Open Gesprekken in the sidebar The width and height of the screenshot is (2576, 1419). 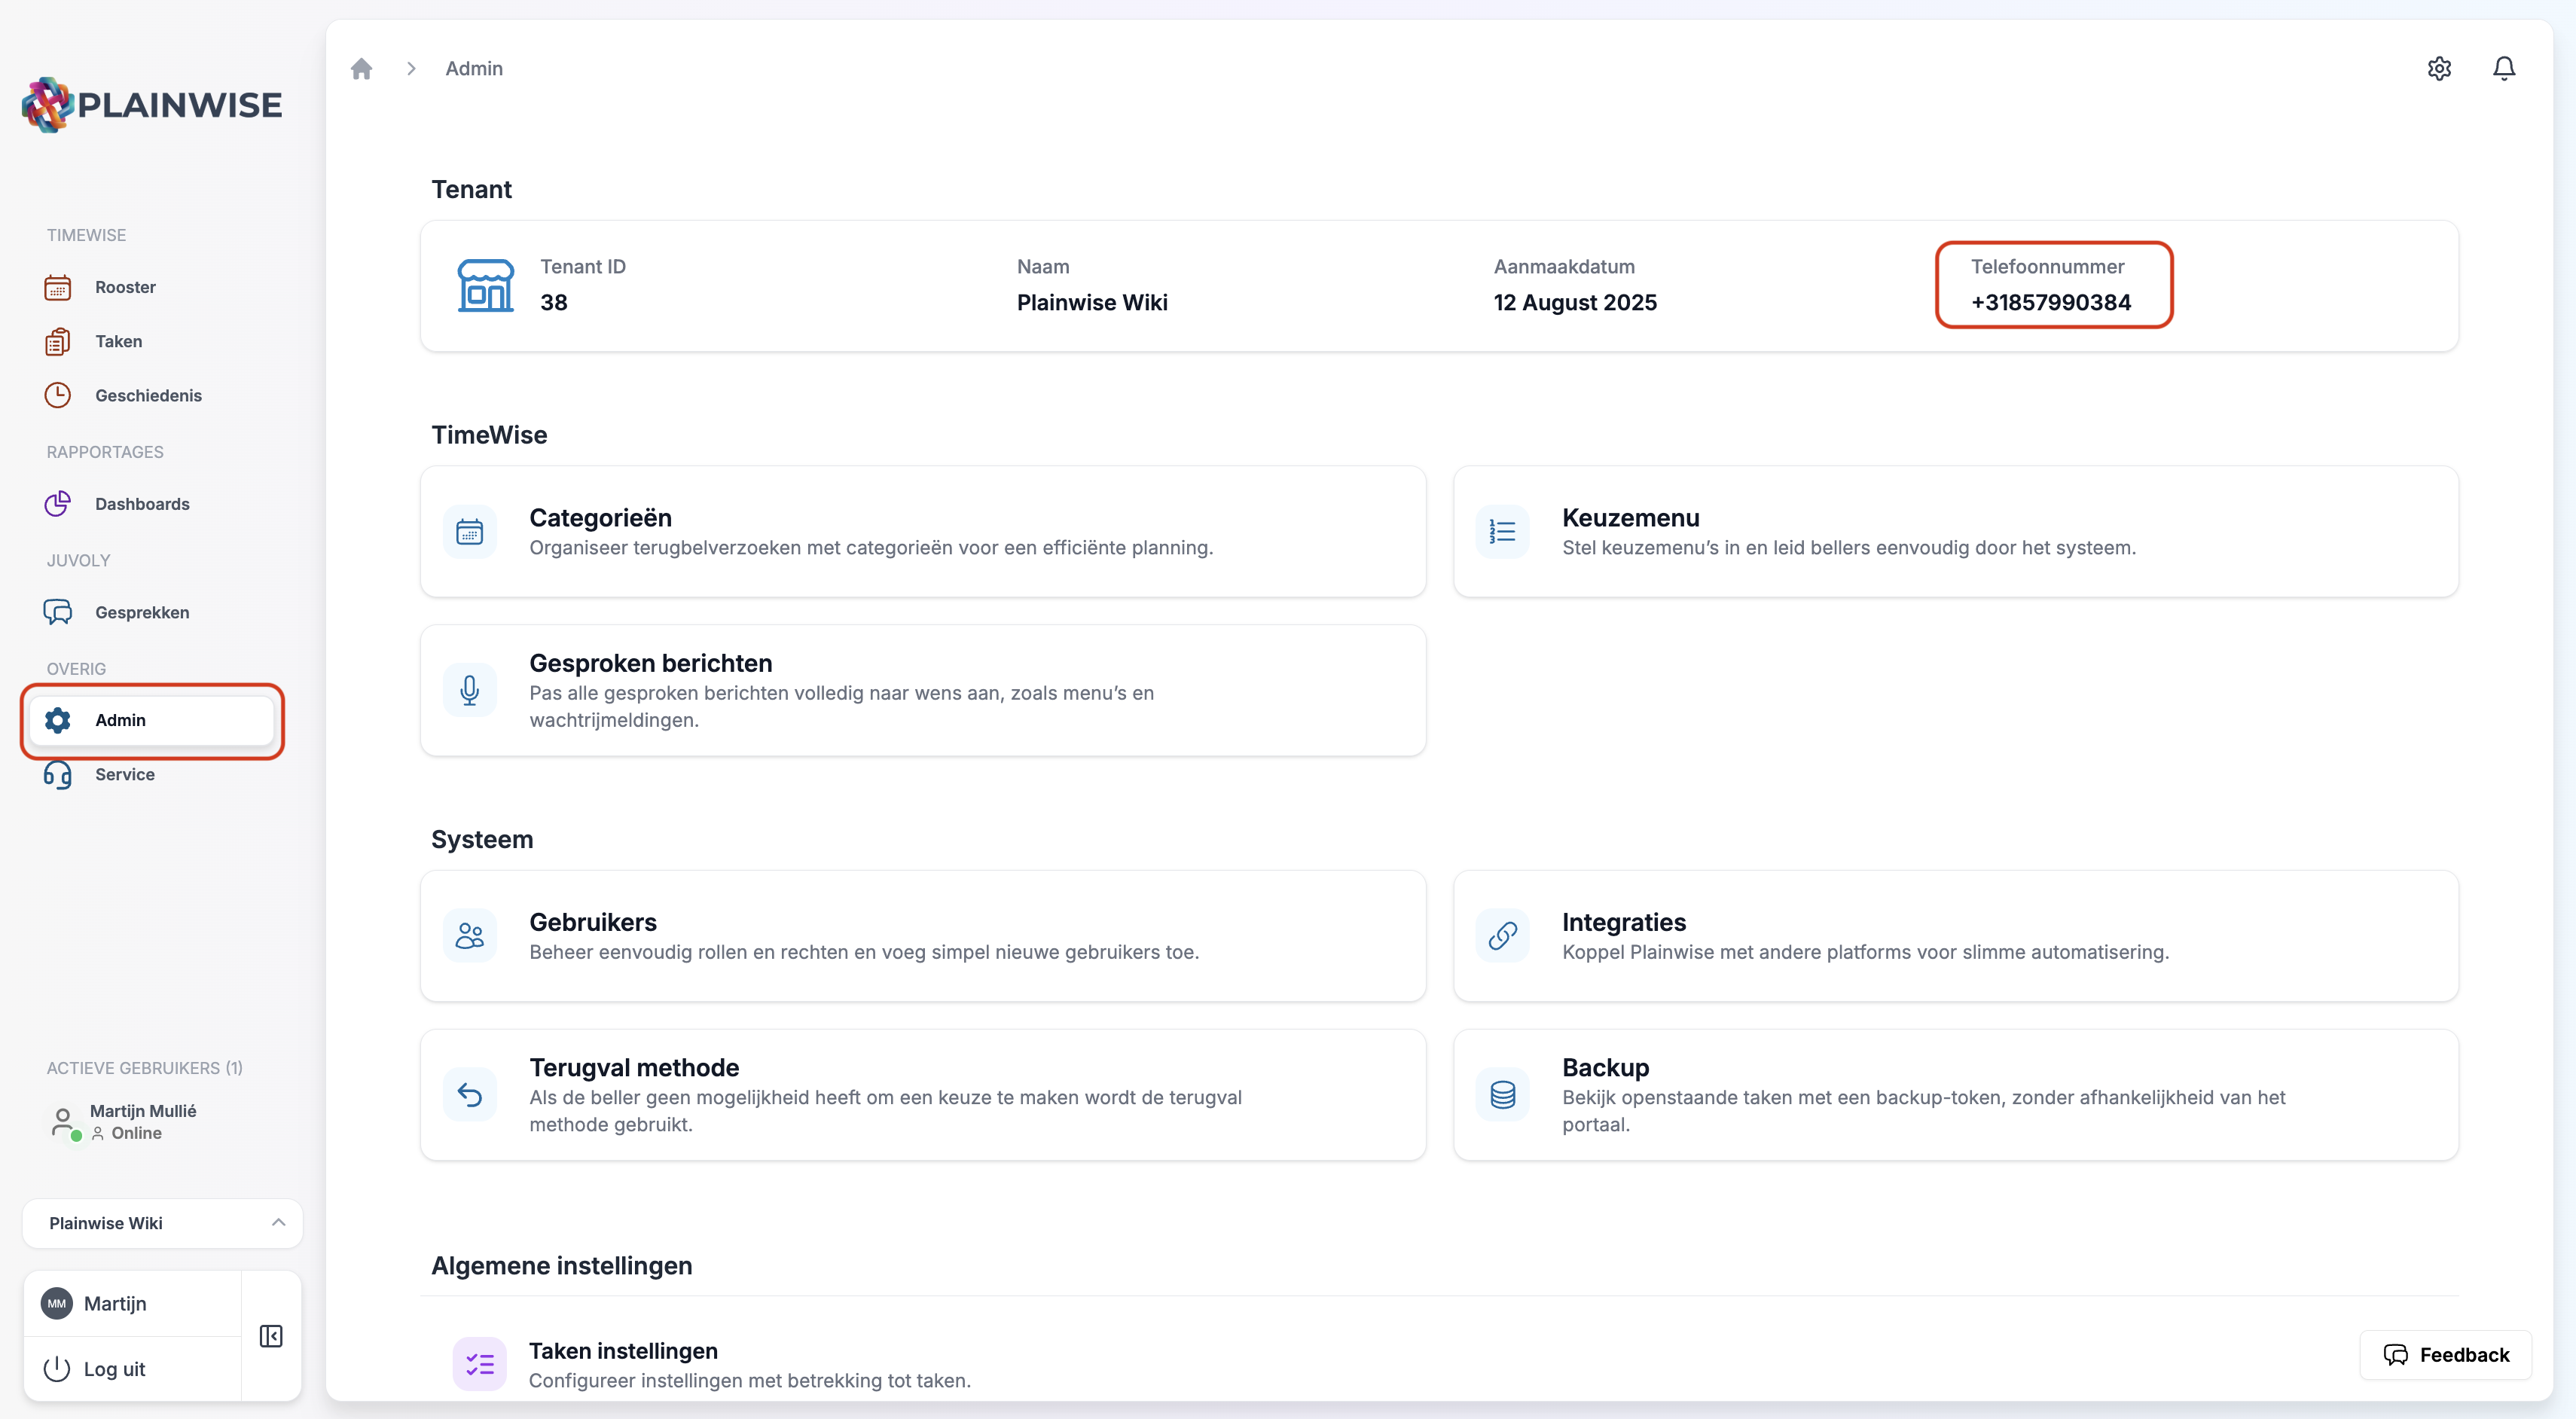(x=142, y=612)
